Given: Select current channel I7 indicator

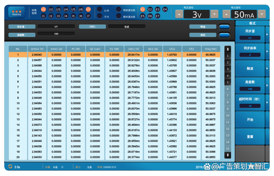Looking at the screenshot, I should (88, 16).
